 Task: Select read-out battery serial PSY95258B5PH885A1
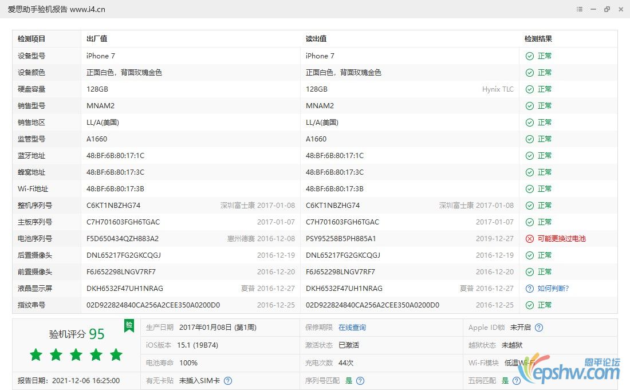point(341,239)
